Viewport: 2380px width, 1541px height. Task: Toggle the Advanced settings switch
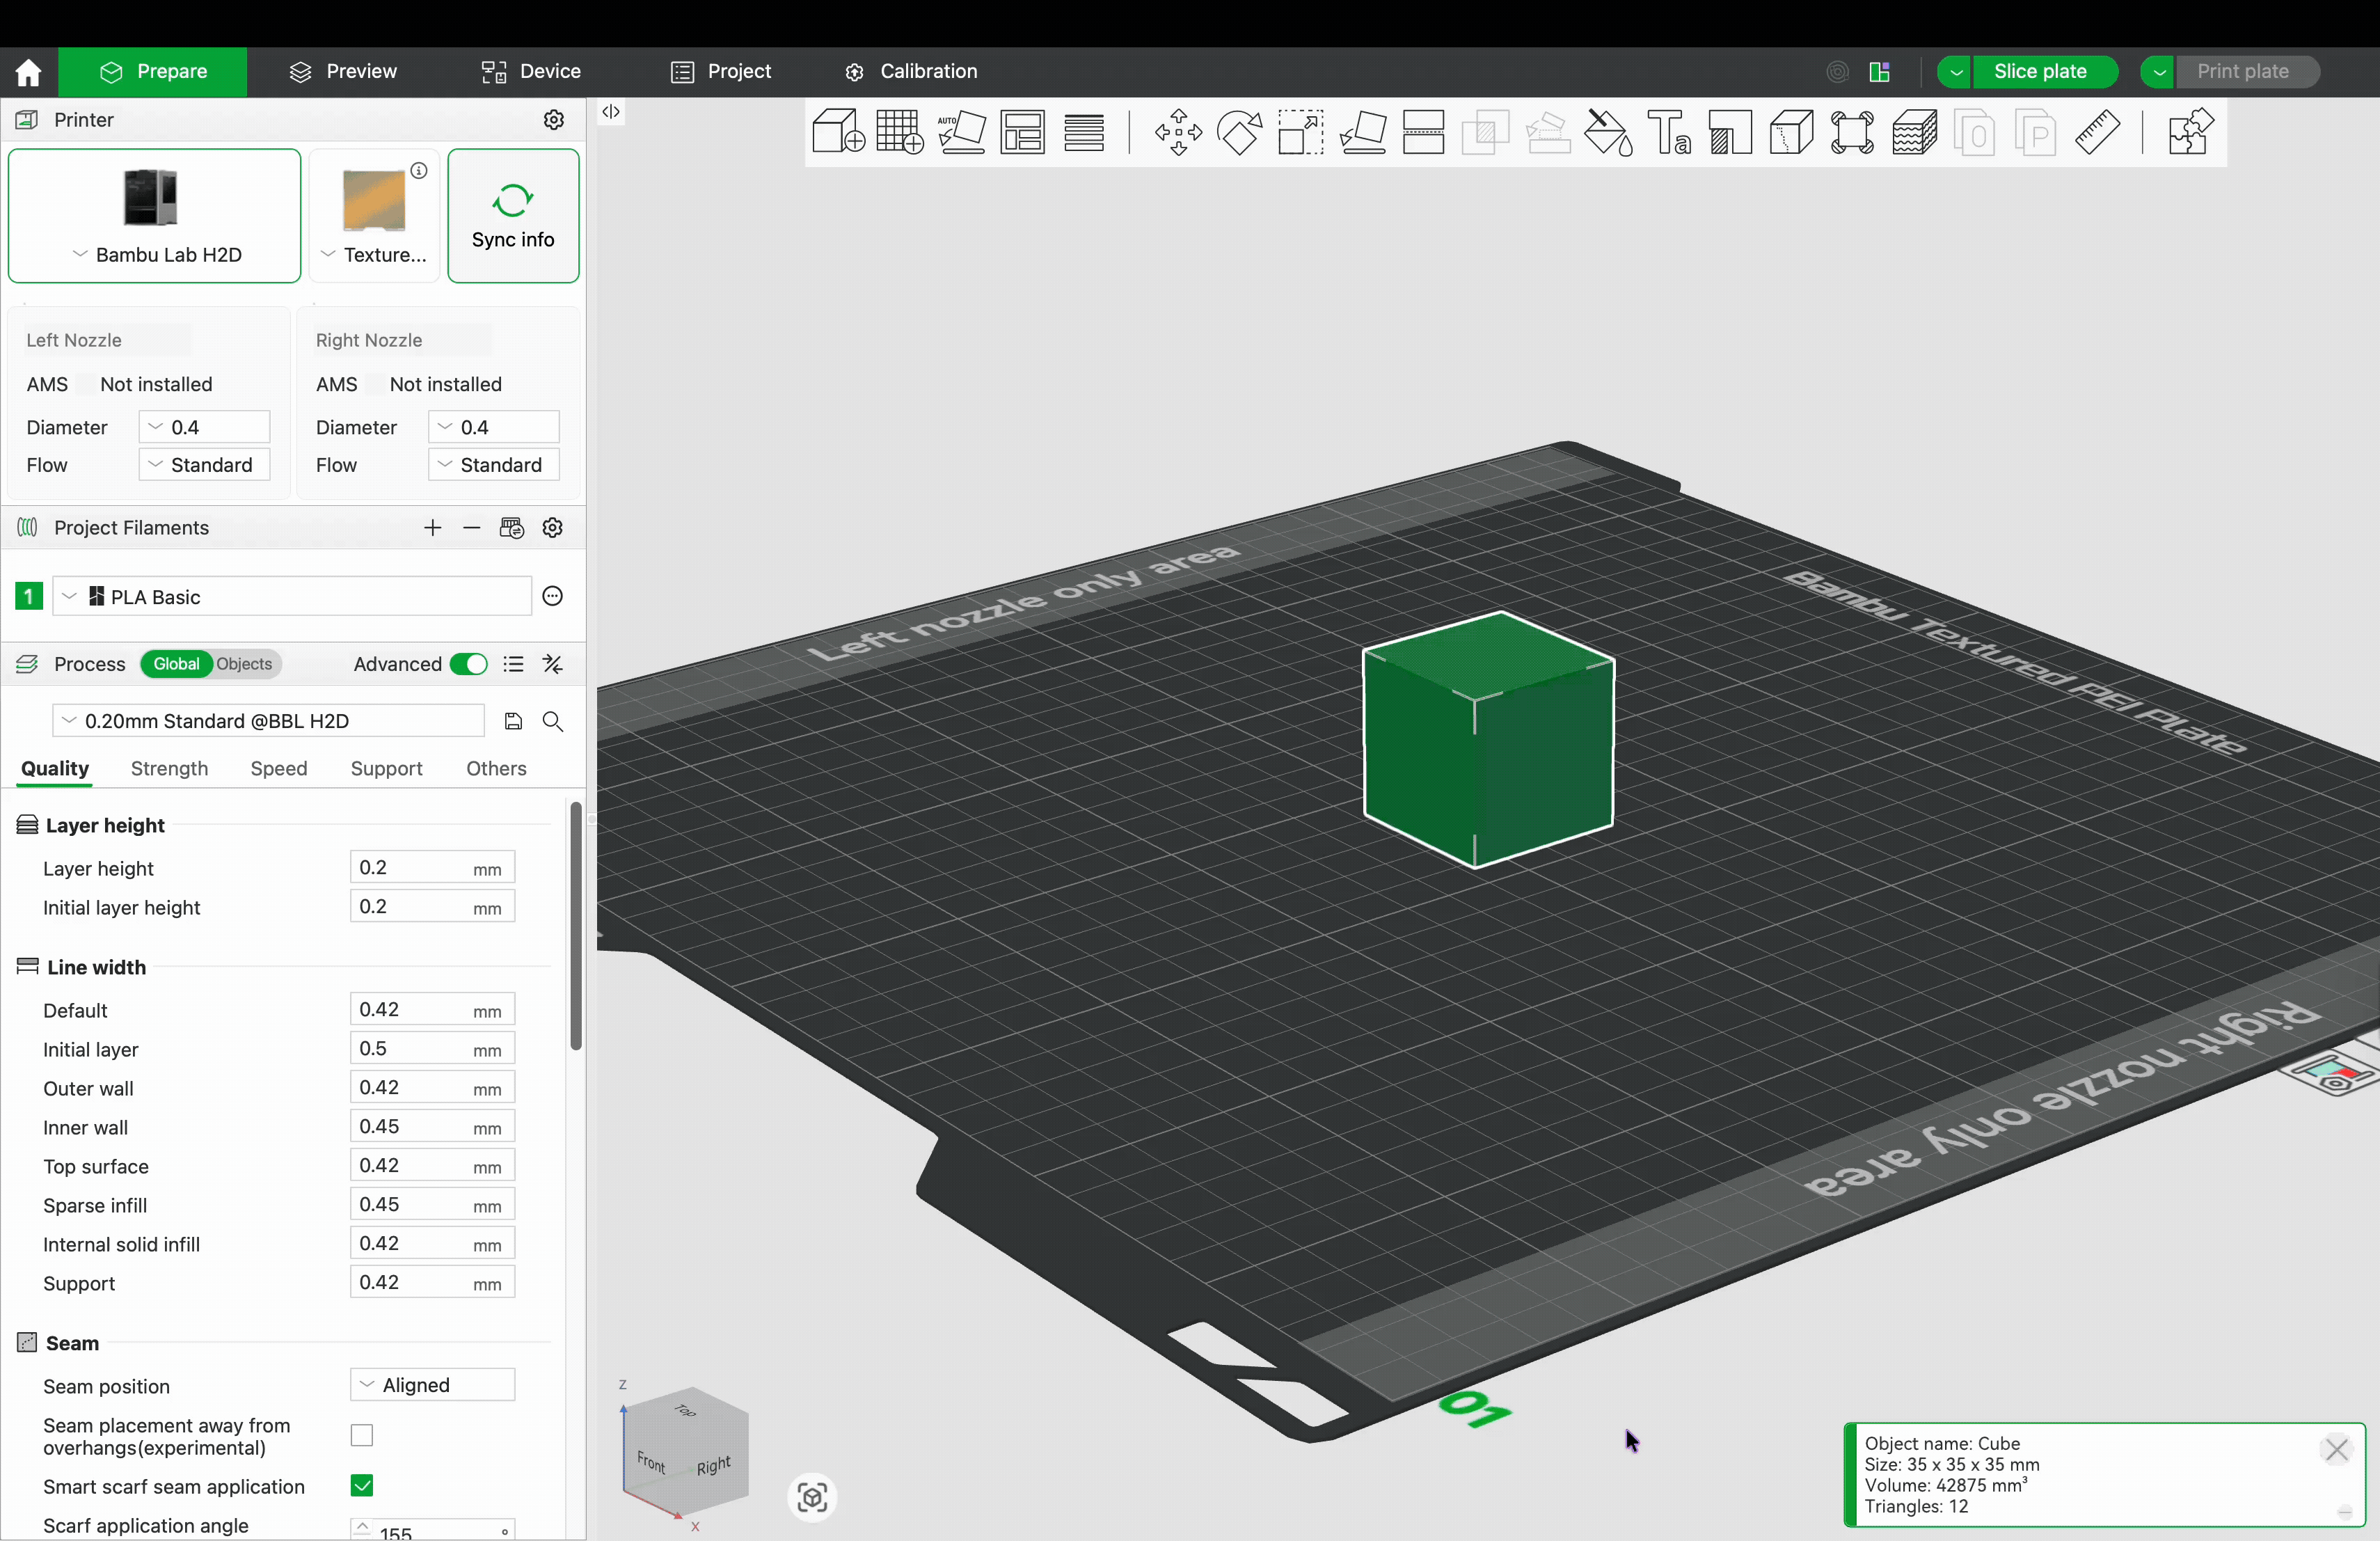[x=468, y=664]
